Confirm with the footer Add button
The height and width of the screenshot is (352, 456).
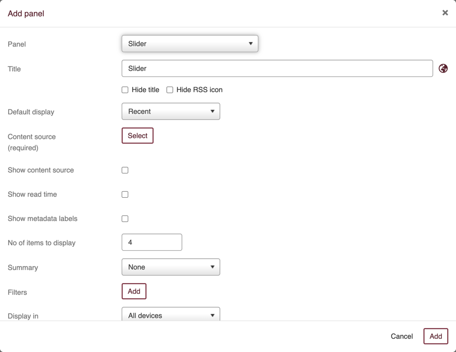(436, 336)
